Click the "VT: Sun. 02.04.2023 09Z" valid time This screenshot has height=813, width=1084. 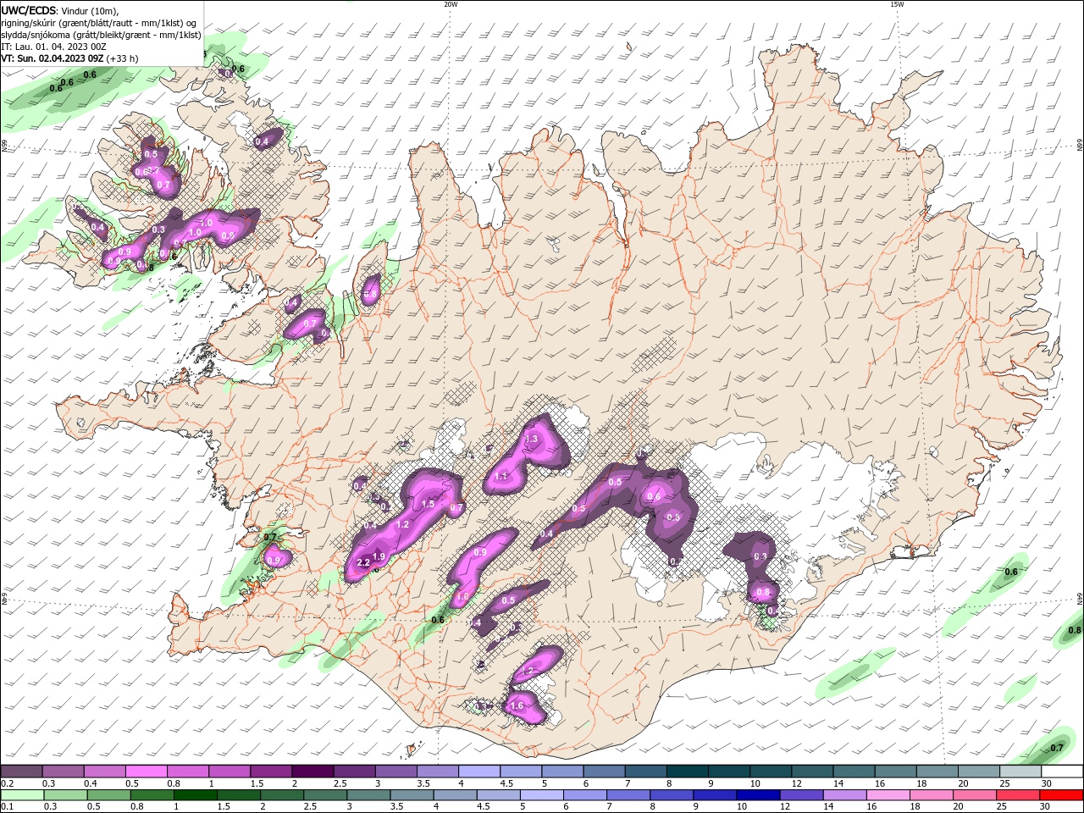pyautogui.click(x=52, y=58)
